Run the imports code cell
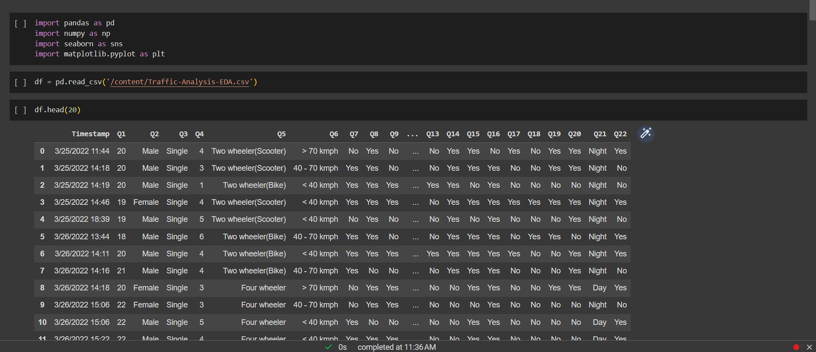 pyautogui.click(x=21, y=24)
